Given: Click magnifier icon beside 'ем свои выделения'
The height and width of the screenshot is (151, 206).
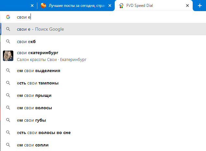Looking at the screenshot, I should pos(8,70).
